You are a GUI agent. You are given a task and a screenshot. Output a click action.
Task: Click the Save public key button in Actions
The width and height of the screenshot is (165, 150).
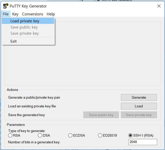point(101,115)
